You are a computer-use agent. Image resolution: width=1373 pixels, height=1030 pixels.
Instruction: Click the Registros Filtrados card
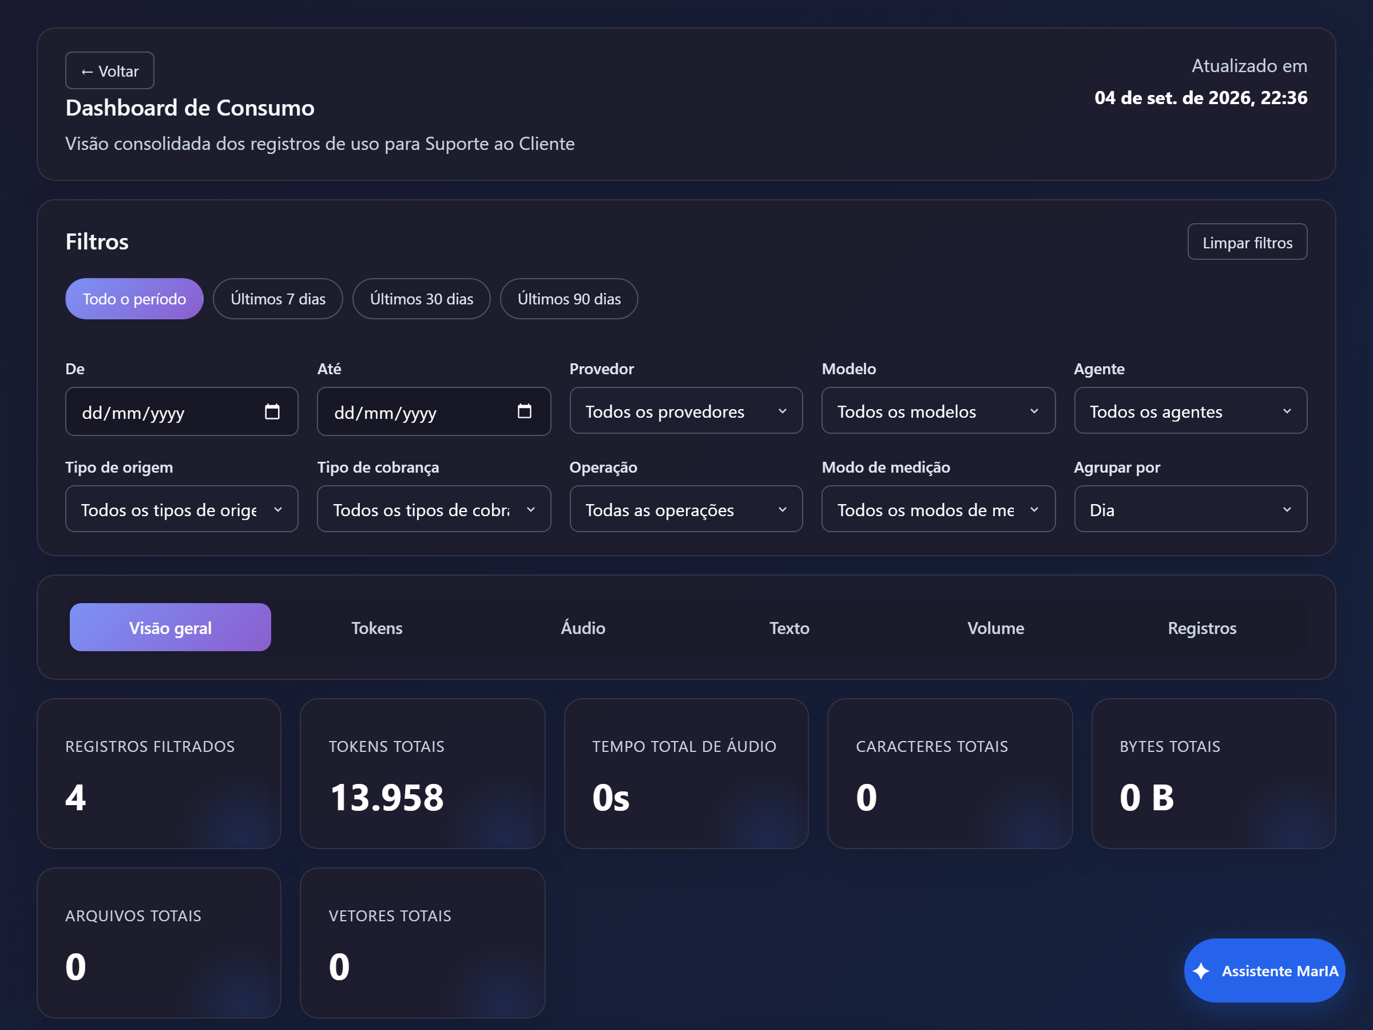159,774
